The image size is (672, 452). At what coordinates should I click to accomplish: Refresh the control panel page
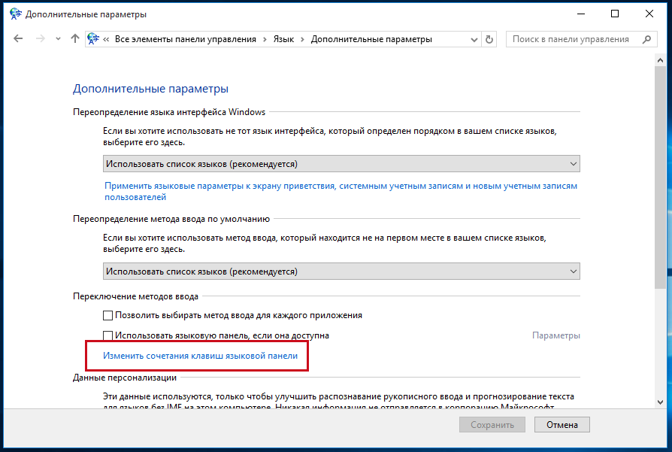coord(489,39)
